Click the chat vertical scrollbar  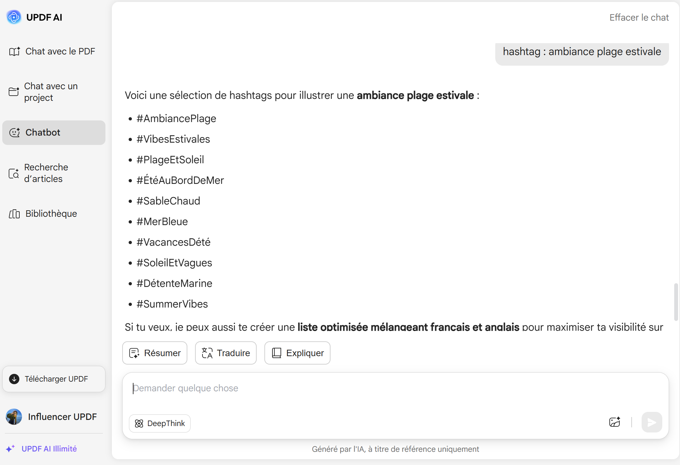[x=676, y=302]
